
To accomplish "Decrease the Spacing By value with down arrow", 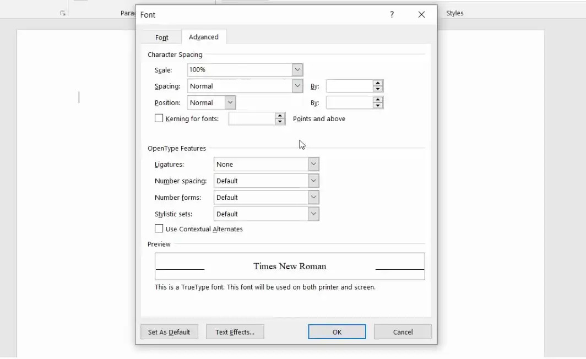I will pos(378,89).
